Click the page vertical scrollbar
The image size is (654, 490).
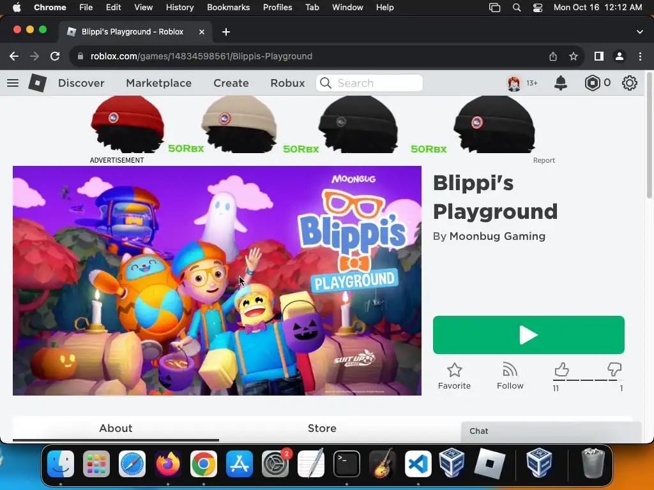649,135
